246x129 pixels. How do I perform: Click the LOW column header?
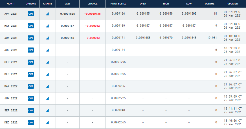(189, 4)
